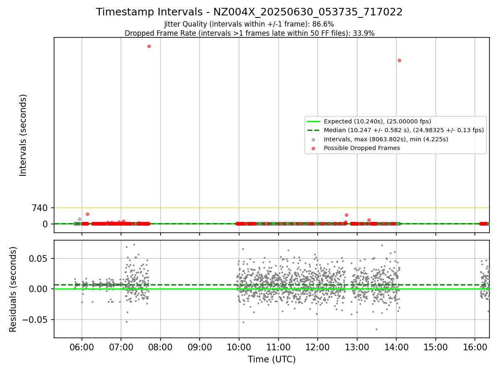Screen dimensions: 499x374
Task: Click the solid green Expected legend line
Action: 314,121
